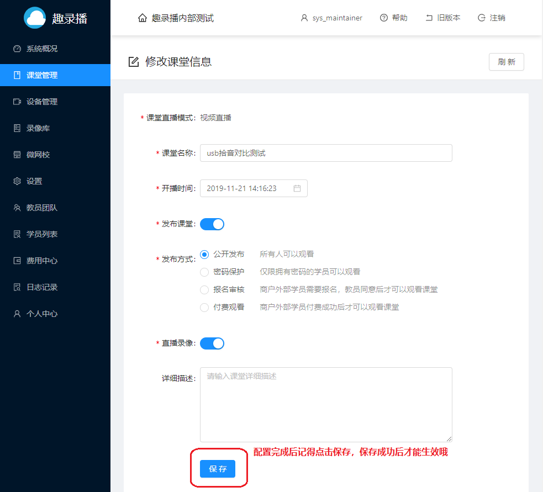Click the 帮助 question mark icon
This screenshot has height=492, width=543.
pyautogui.click(x=384, y=18)
